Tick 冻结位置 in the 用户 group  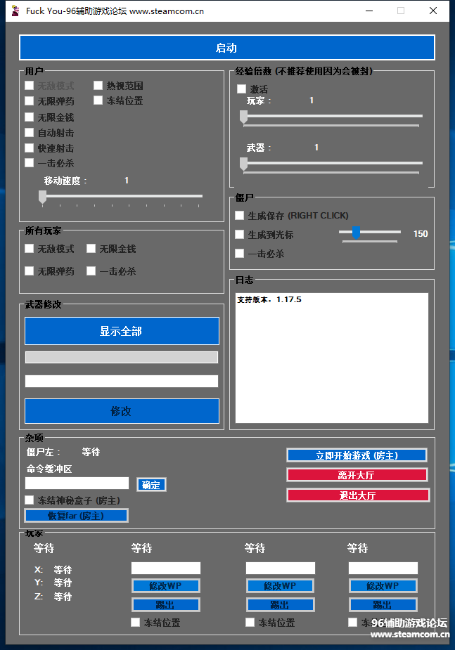tap(98, 100)
